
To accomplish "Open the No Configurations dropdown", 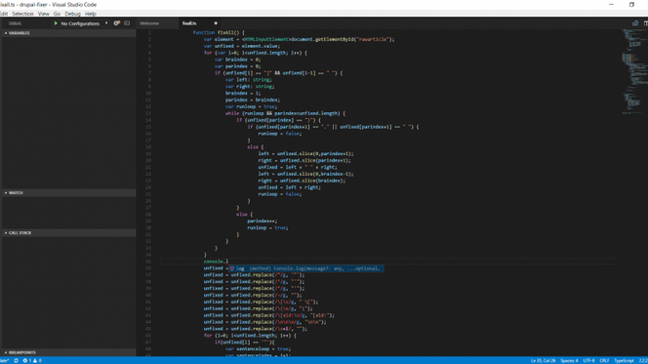I will click(x=84, y=23).
